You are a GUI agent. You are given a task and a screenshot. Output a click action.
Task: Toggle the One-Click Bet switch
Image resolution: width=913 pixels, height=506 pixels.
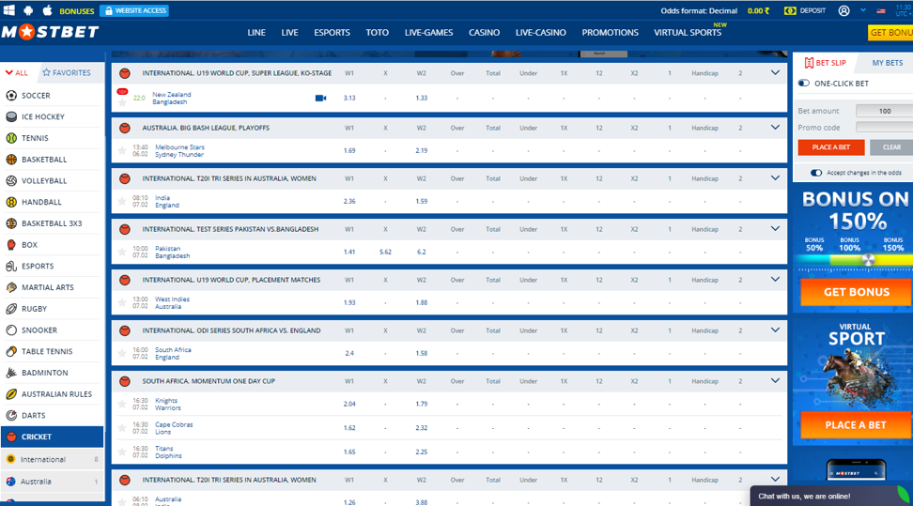pyautogui.click(x=804, y=84)
